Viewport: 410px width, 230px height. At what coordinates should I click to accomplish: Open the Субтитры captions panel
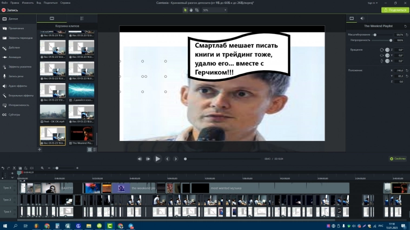click(x=18, y=114)
